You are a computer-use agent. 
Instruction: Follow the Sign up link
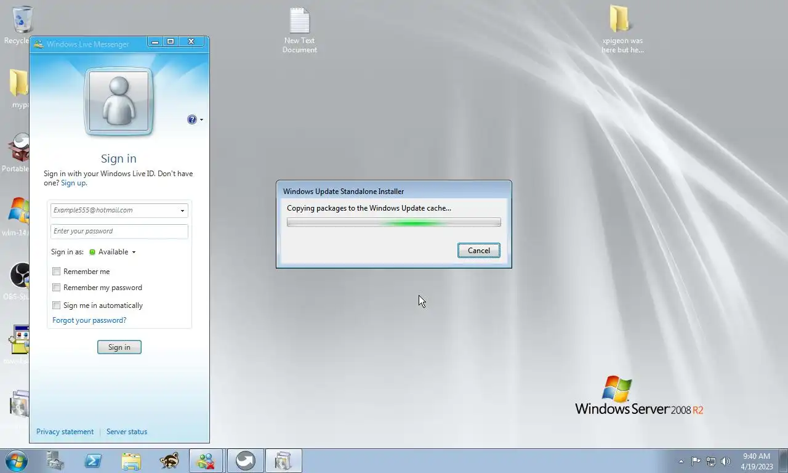pos(74,183)
